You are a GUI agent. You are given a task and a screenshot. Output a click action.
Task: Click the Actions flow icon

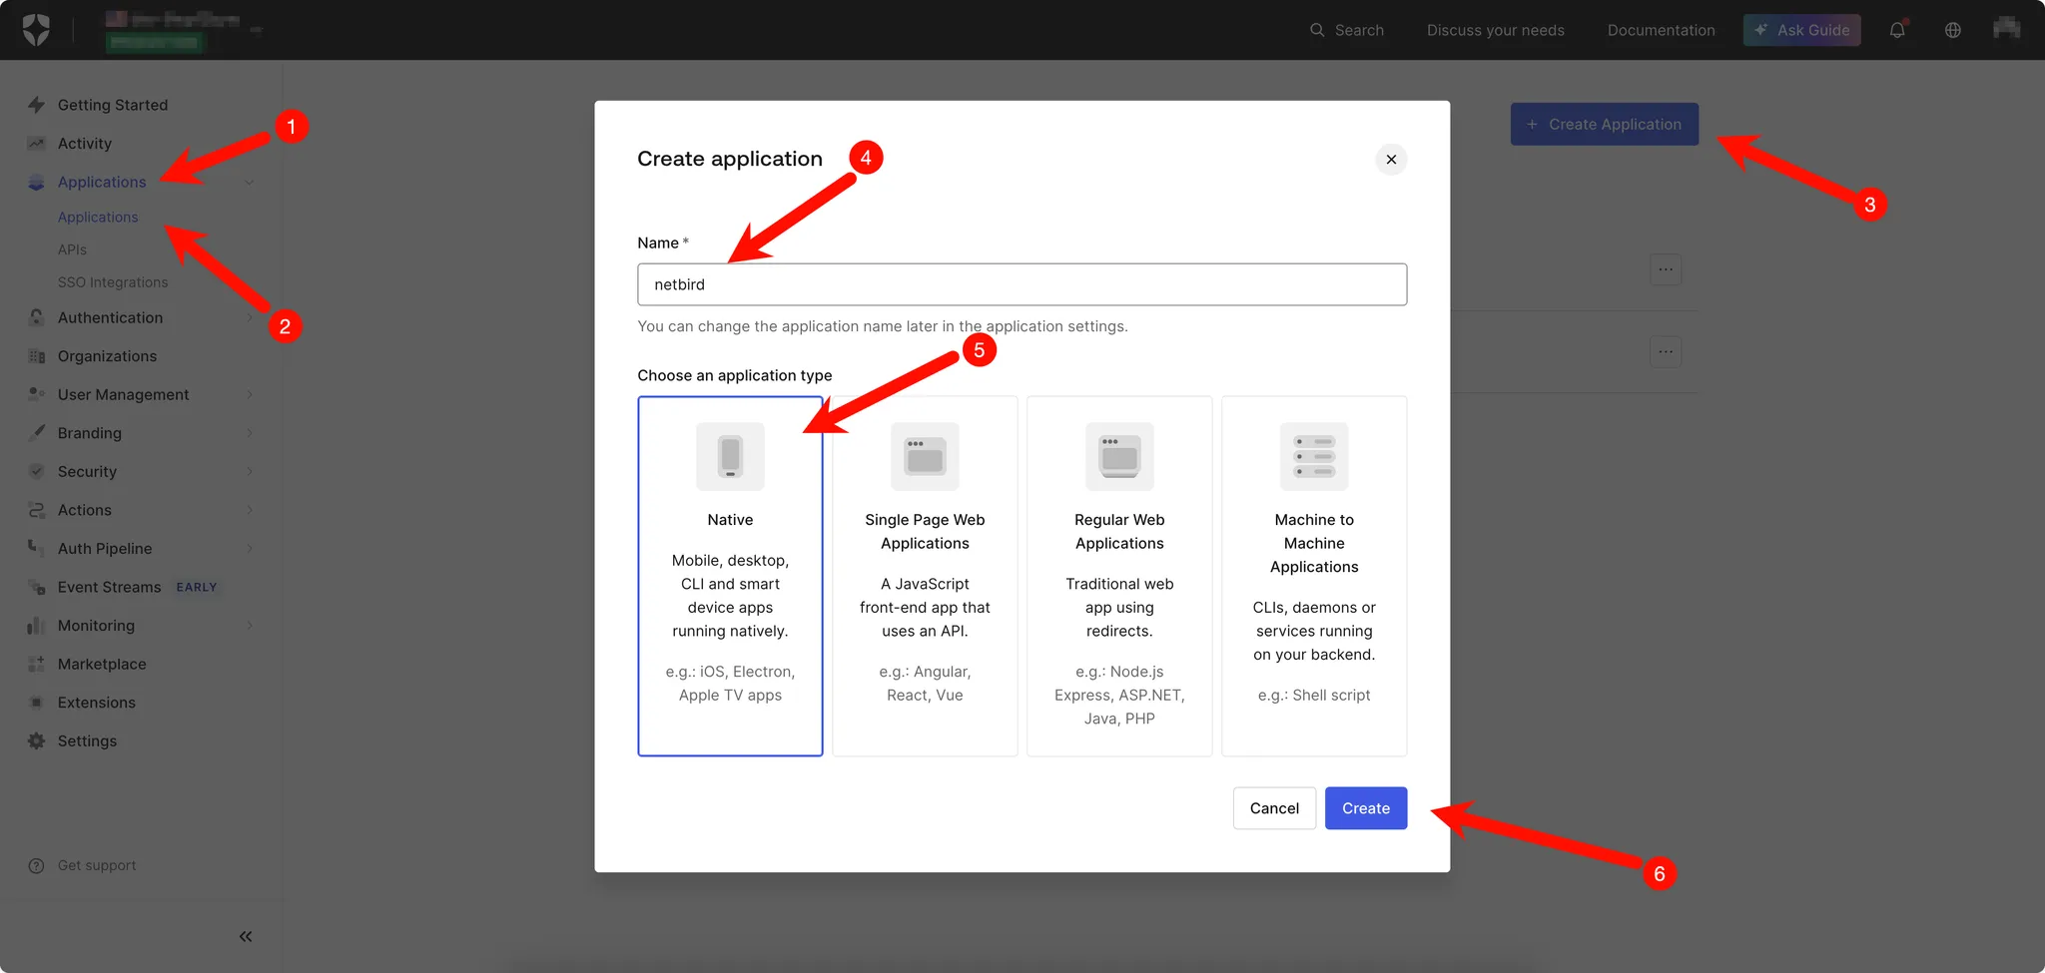37,510
